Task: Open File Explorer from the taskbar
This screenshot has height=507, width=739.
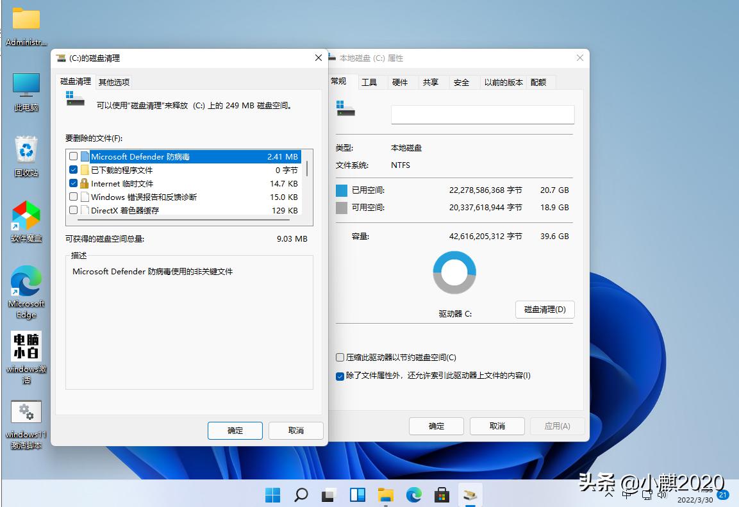Action: click(385, 494)
